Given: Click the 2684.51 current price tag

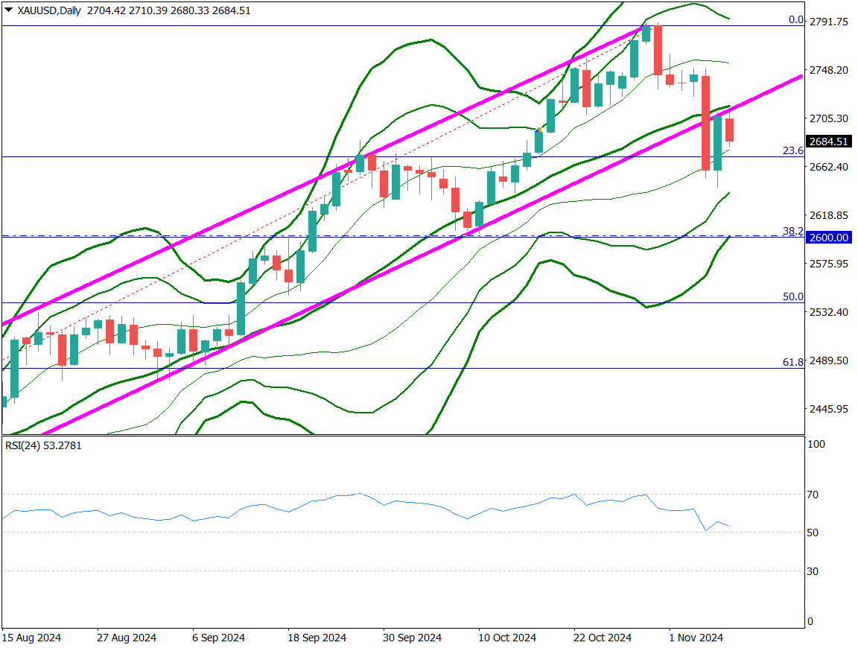Looking at the screenshot, I should tap(828, 142).
